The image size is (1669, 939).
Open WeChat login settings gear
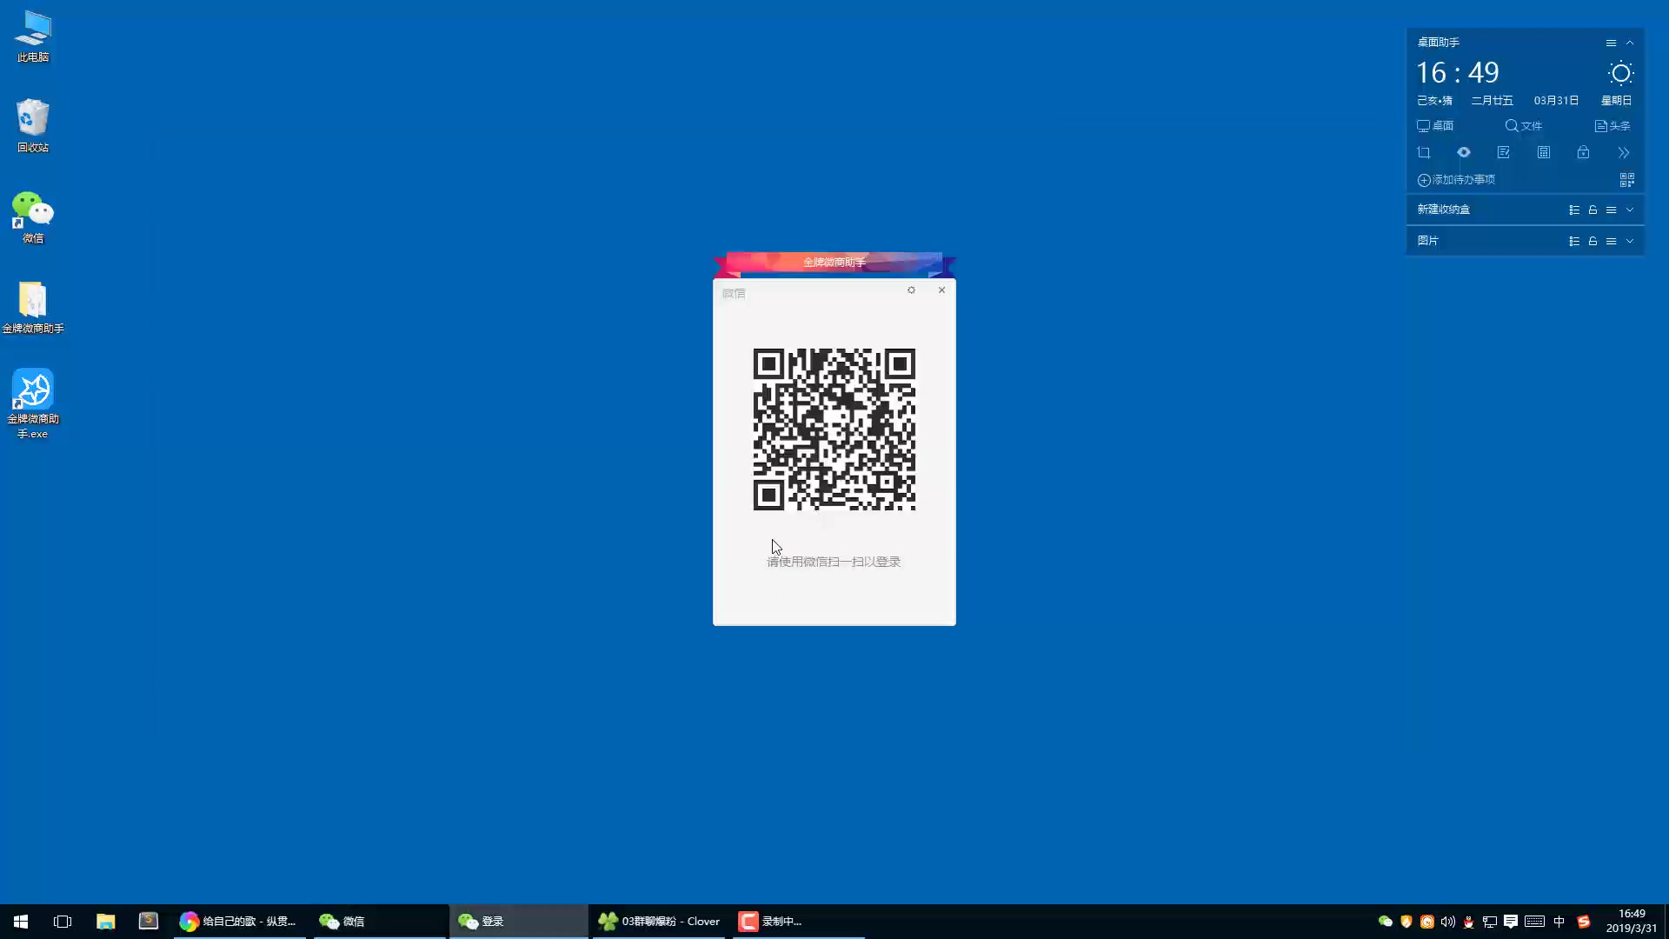click(x=911, y=290)
